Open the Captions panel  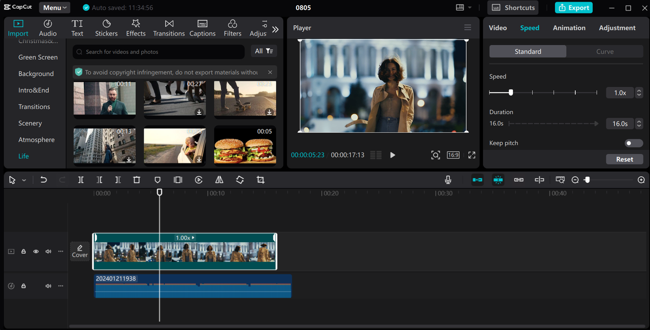(x=202, y=28)
